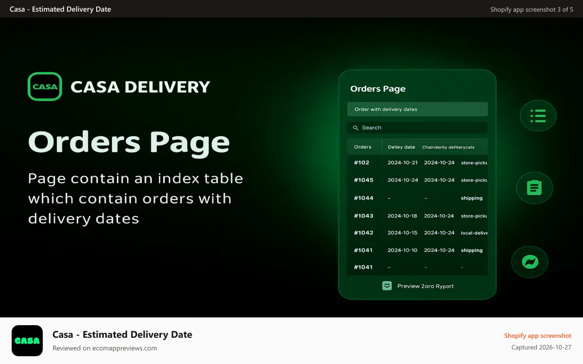Click the Preview 2oro Ryport button

coord(418,286)
